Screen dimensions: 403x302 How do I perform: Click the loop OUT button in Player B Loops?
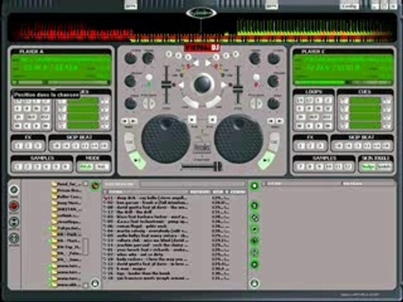click(314, 117)
